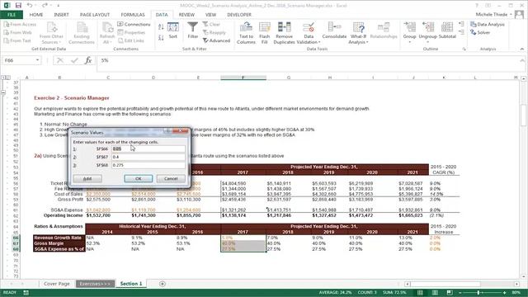Click the Insert Function fx icon
The height and width of the screenshot is (297, 528).
[88, 60]
